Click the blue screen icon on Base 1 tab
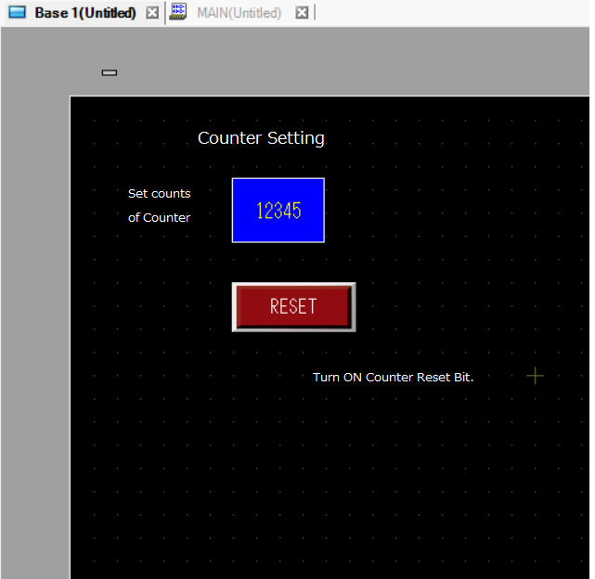 17,12
